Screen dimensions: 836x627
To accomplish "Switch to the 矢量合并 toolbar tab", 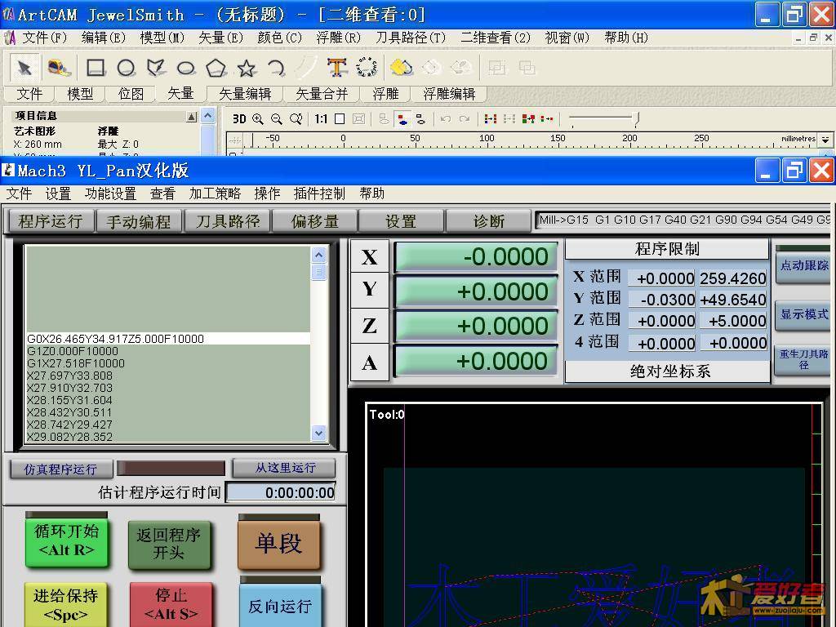I will tap(322, 94).
